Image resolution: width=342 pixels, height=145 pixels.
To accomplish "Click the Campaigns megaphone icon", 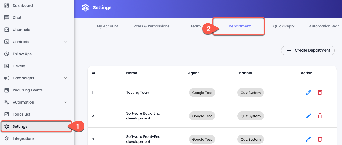I will 7,78.
